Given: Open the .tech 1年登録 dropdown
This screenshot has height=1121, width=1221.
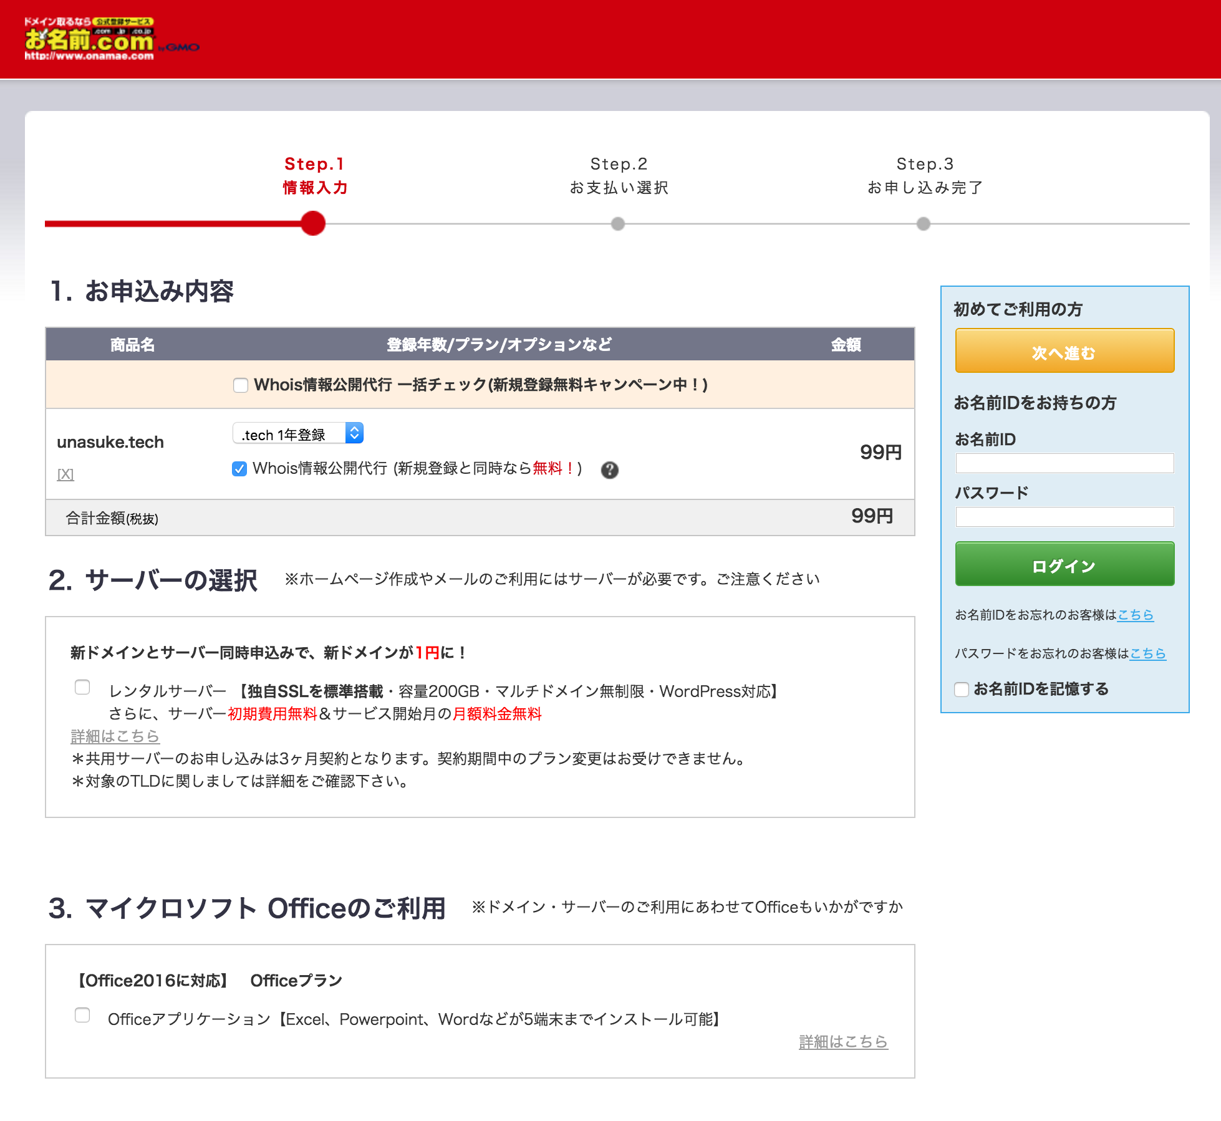Looking at the screenshot, I should point(298,433).
